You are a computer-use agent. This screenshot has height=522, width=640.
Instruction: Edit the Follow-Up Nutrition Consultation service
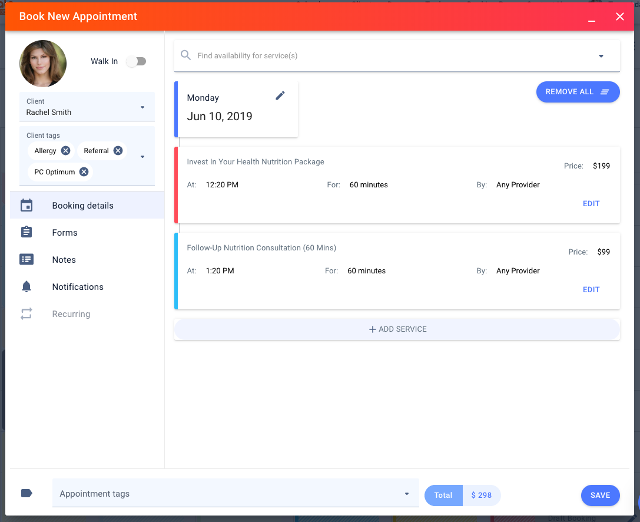tap(591, 289)
